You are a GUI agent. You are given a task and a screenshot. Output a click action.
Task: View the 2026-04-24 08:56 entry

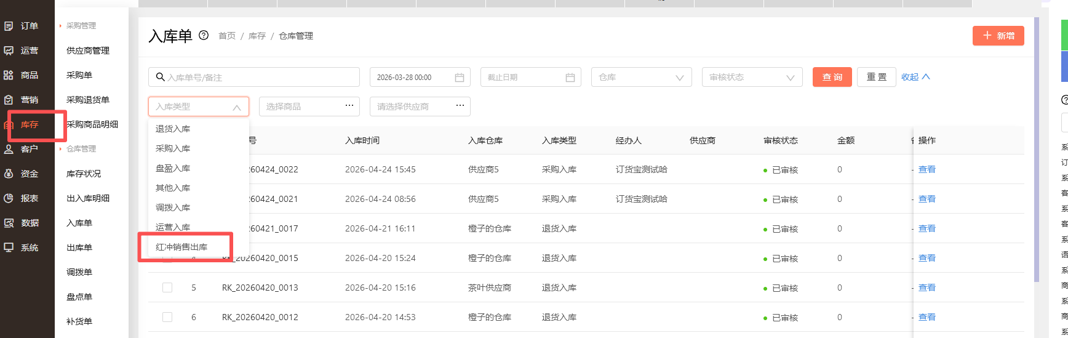pyautogui.click(x=927, y=199)
